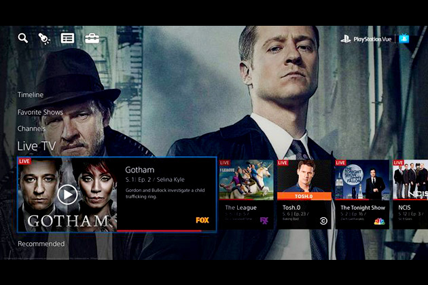Go to Favorite Shows
428x285 pixels.
click(40, 112)
